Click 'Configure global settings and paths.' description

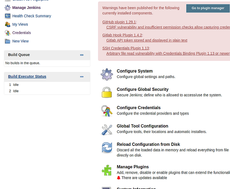pos(146,77)
